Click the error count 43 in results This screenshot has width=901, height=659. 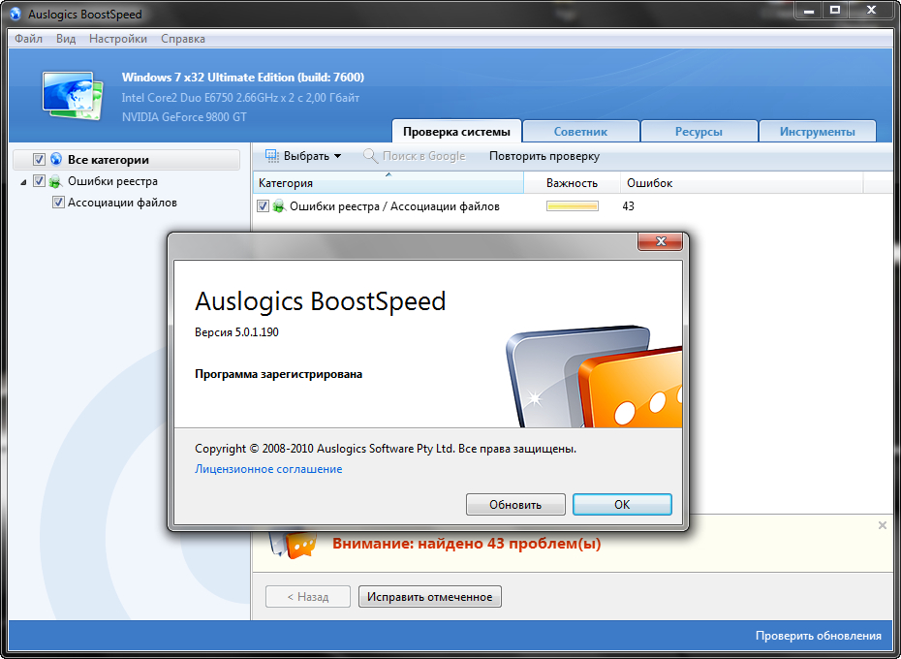[x=628, y=205]
